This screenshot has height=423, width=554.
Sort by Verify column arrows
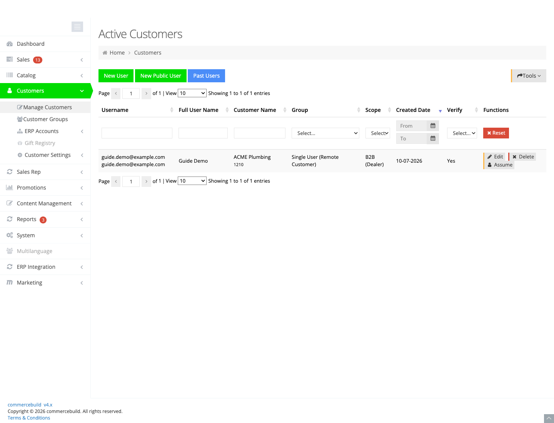coord(476,110)
